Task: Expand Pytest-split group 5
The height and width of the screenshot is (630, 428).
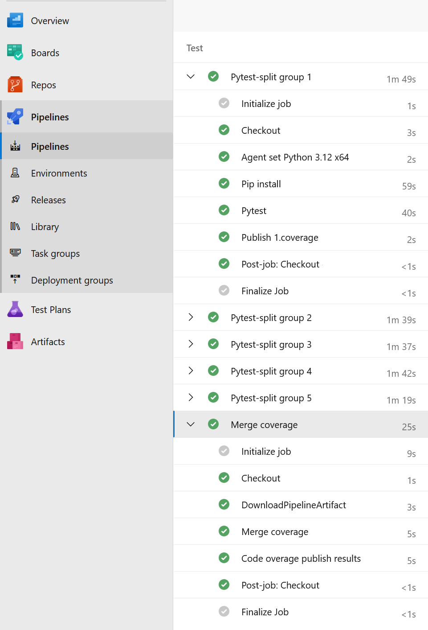Action: pos(191,397)
